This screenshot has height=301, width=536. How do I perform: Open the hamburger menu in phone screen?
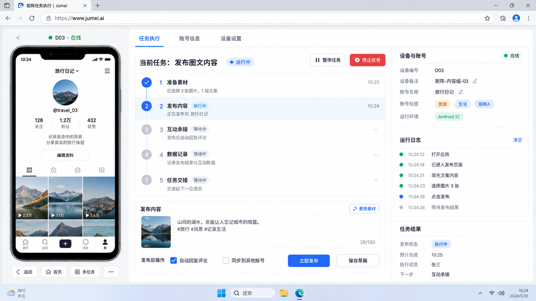point(107,71)
